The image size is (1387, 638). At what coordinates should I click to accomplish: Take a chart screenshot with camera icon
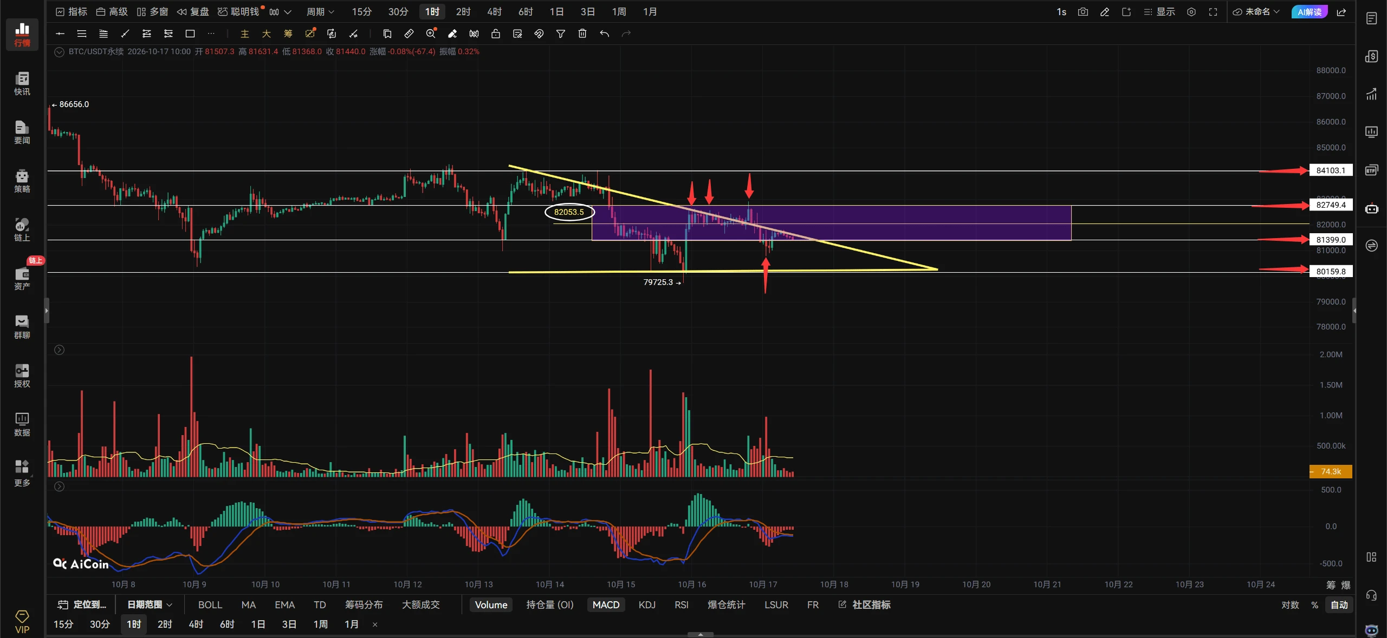tap(1083, 12)
